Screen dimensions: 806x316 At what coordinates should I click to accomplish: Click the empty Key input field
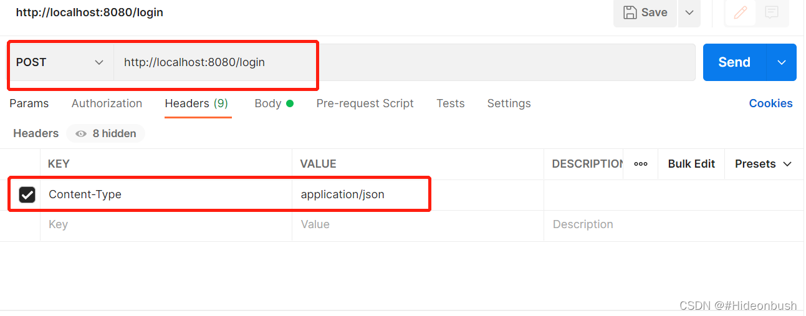click(x=166, y=225)
